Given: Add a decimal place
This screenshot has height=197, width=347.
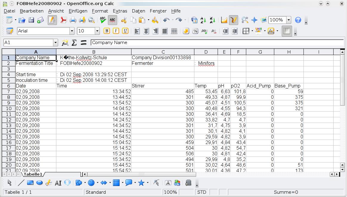Looking at the screenshot, I should coord(204,31).
